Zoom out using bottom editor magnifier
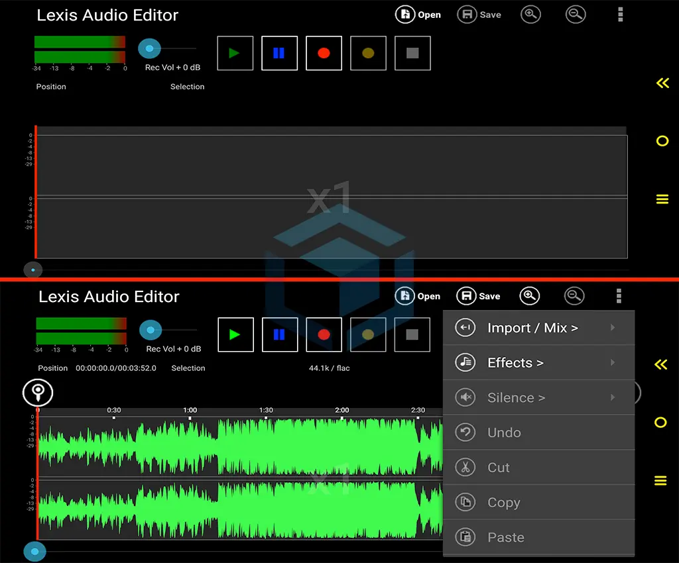Screen dimensions: 679x563 point(574,296)
